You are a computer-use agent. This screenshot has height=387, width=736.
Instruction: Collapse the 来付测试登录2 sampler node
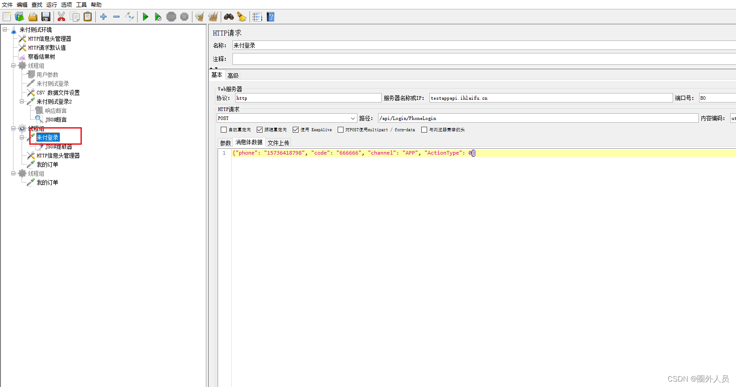(22, 102)
